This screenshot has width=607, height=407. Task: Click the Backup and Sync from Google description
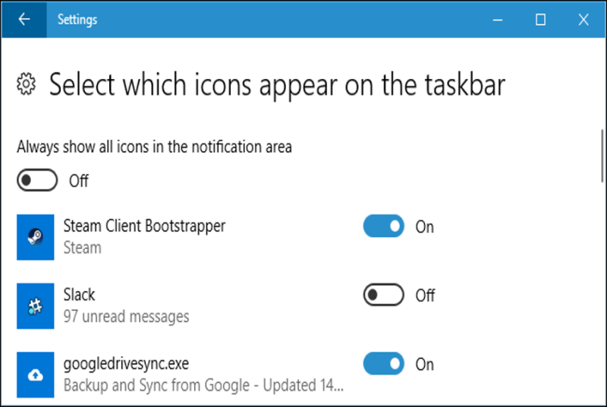(203, 385)
